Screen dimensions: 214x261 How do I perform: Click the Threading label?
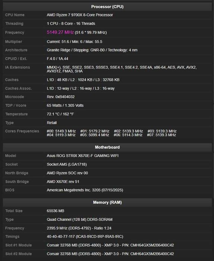pos(14,24)
